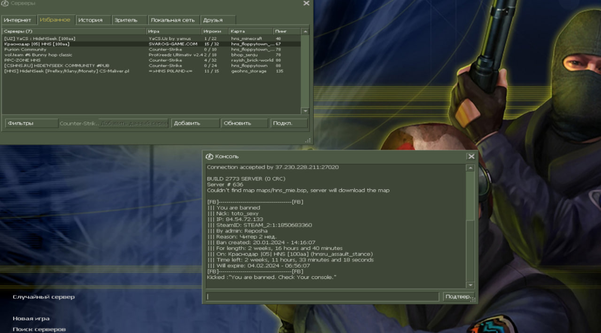Viewport: 601px width, 333px height.
Task: Open Поиск серверов from the main menu
Action: point(39,329)
